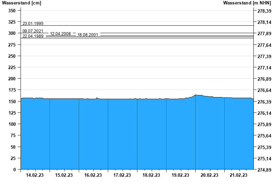Click the 100 value on left axis
This screenshot has width=274, height=188.
tap(12, 124)
